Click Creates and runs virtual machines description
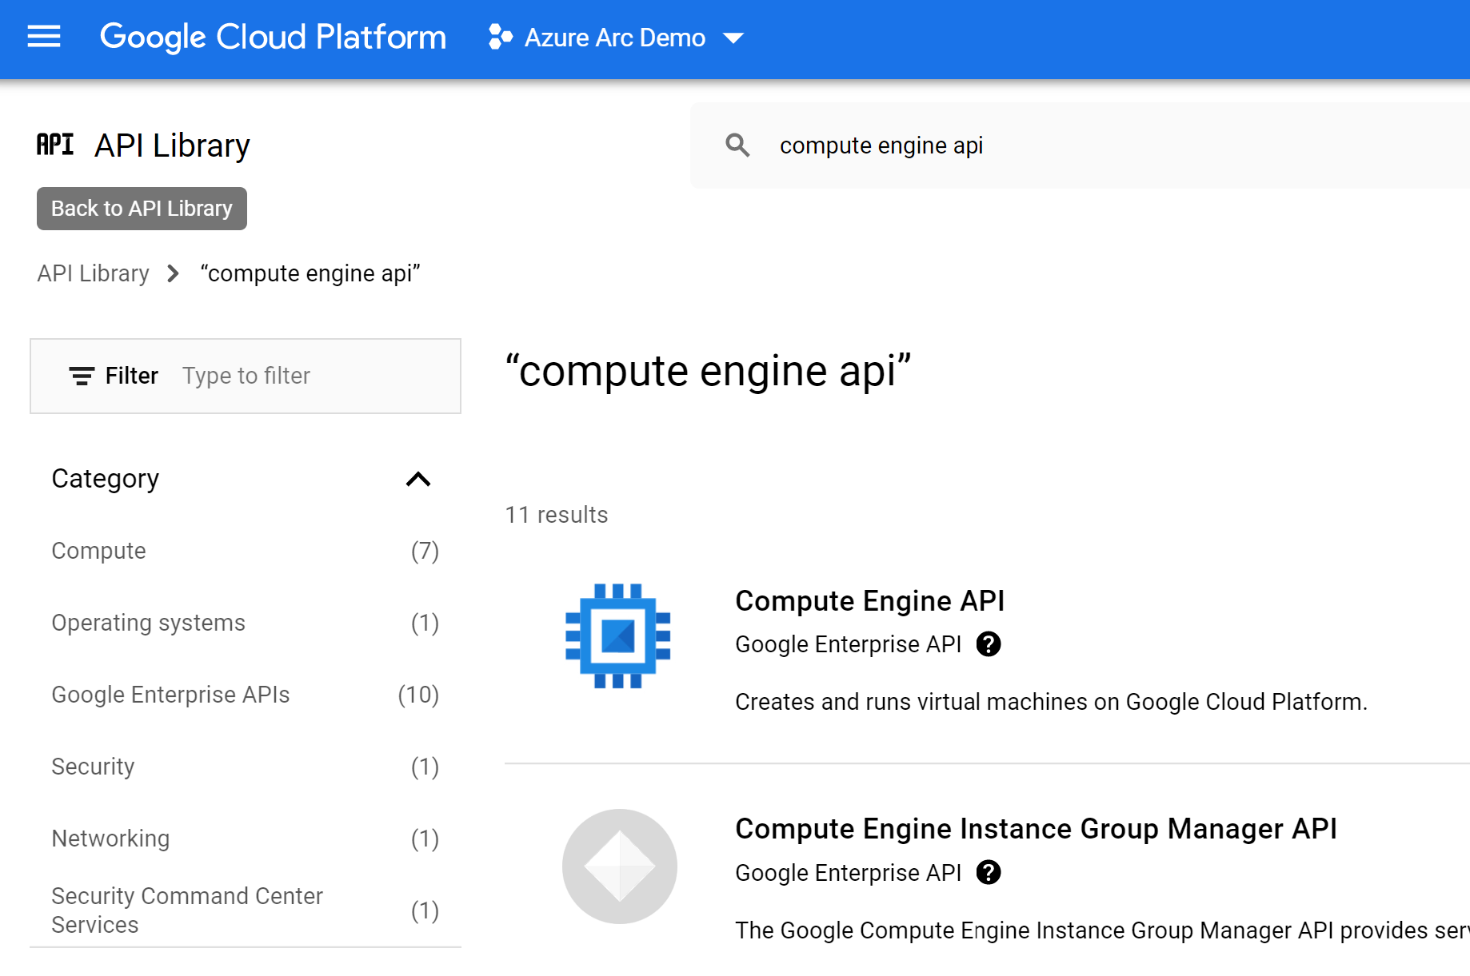Screen dimensions: 1470x976 tap(1051, 702)
